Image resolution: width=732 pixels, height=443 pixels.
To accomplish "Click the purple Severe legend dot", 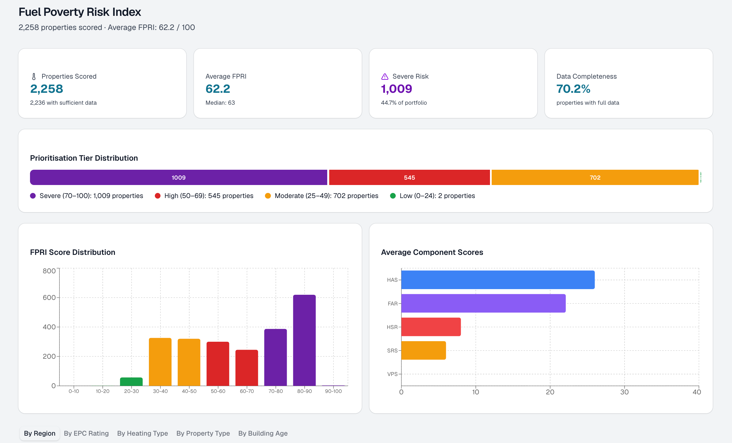I will (33, 196).
